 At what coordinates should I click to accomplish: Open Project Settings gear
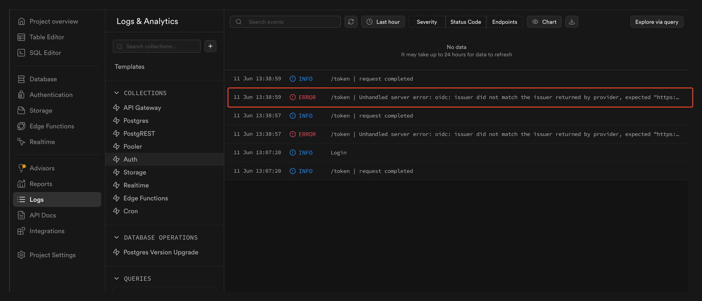pyautogui.click(x=21, y=255)
